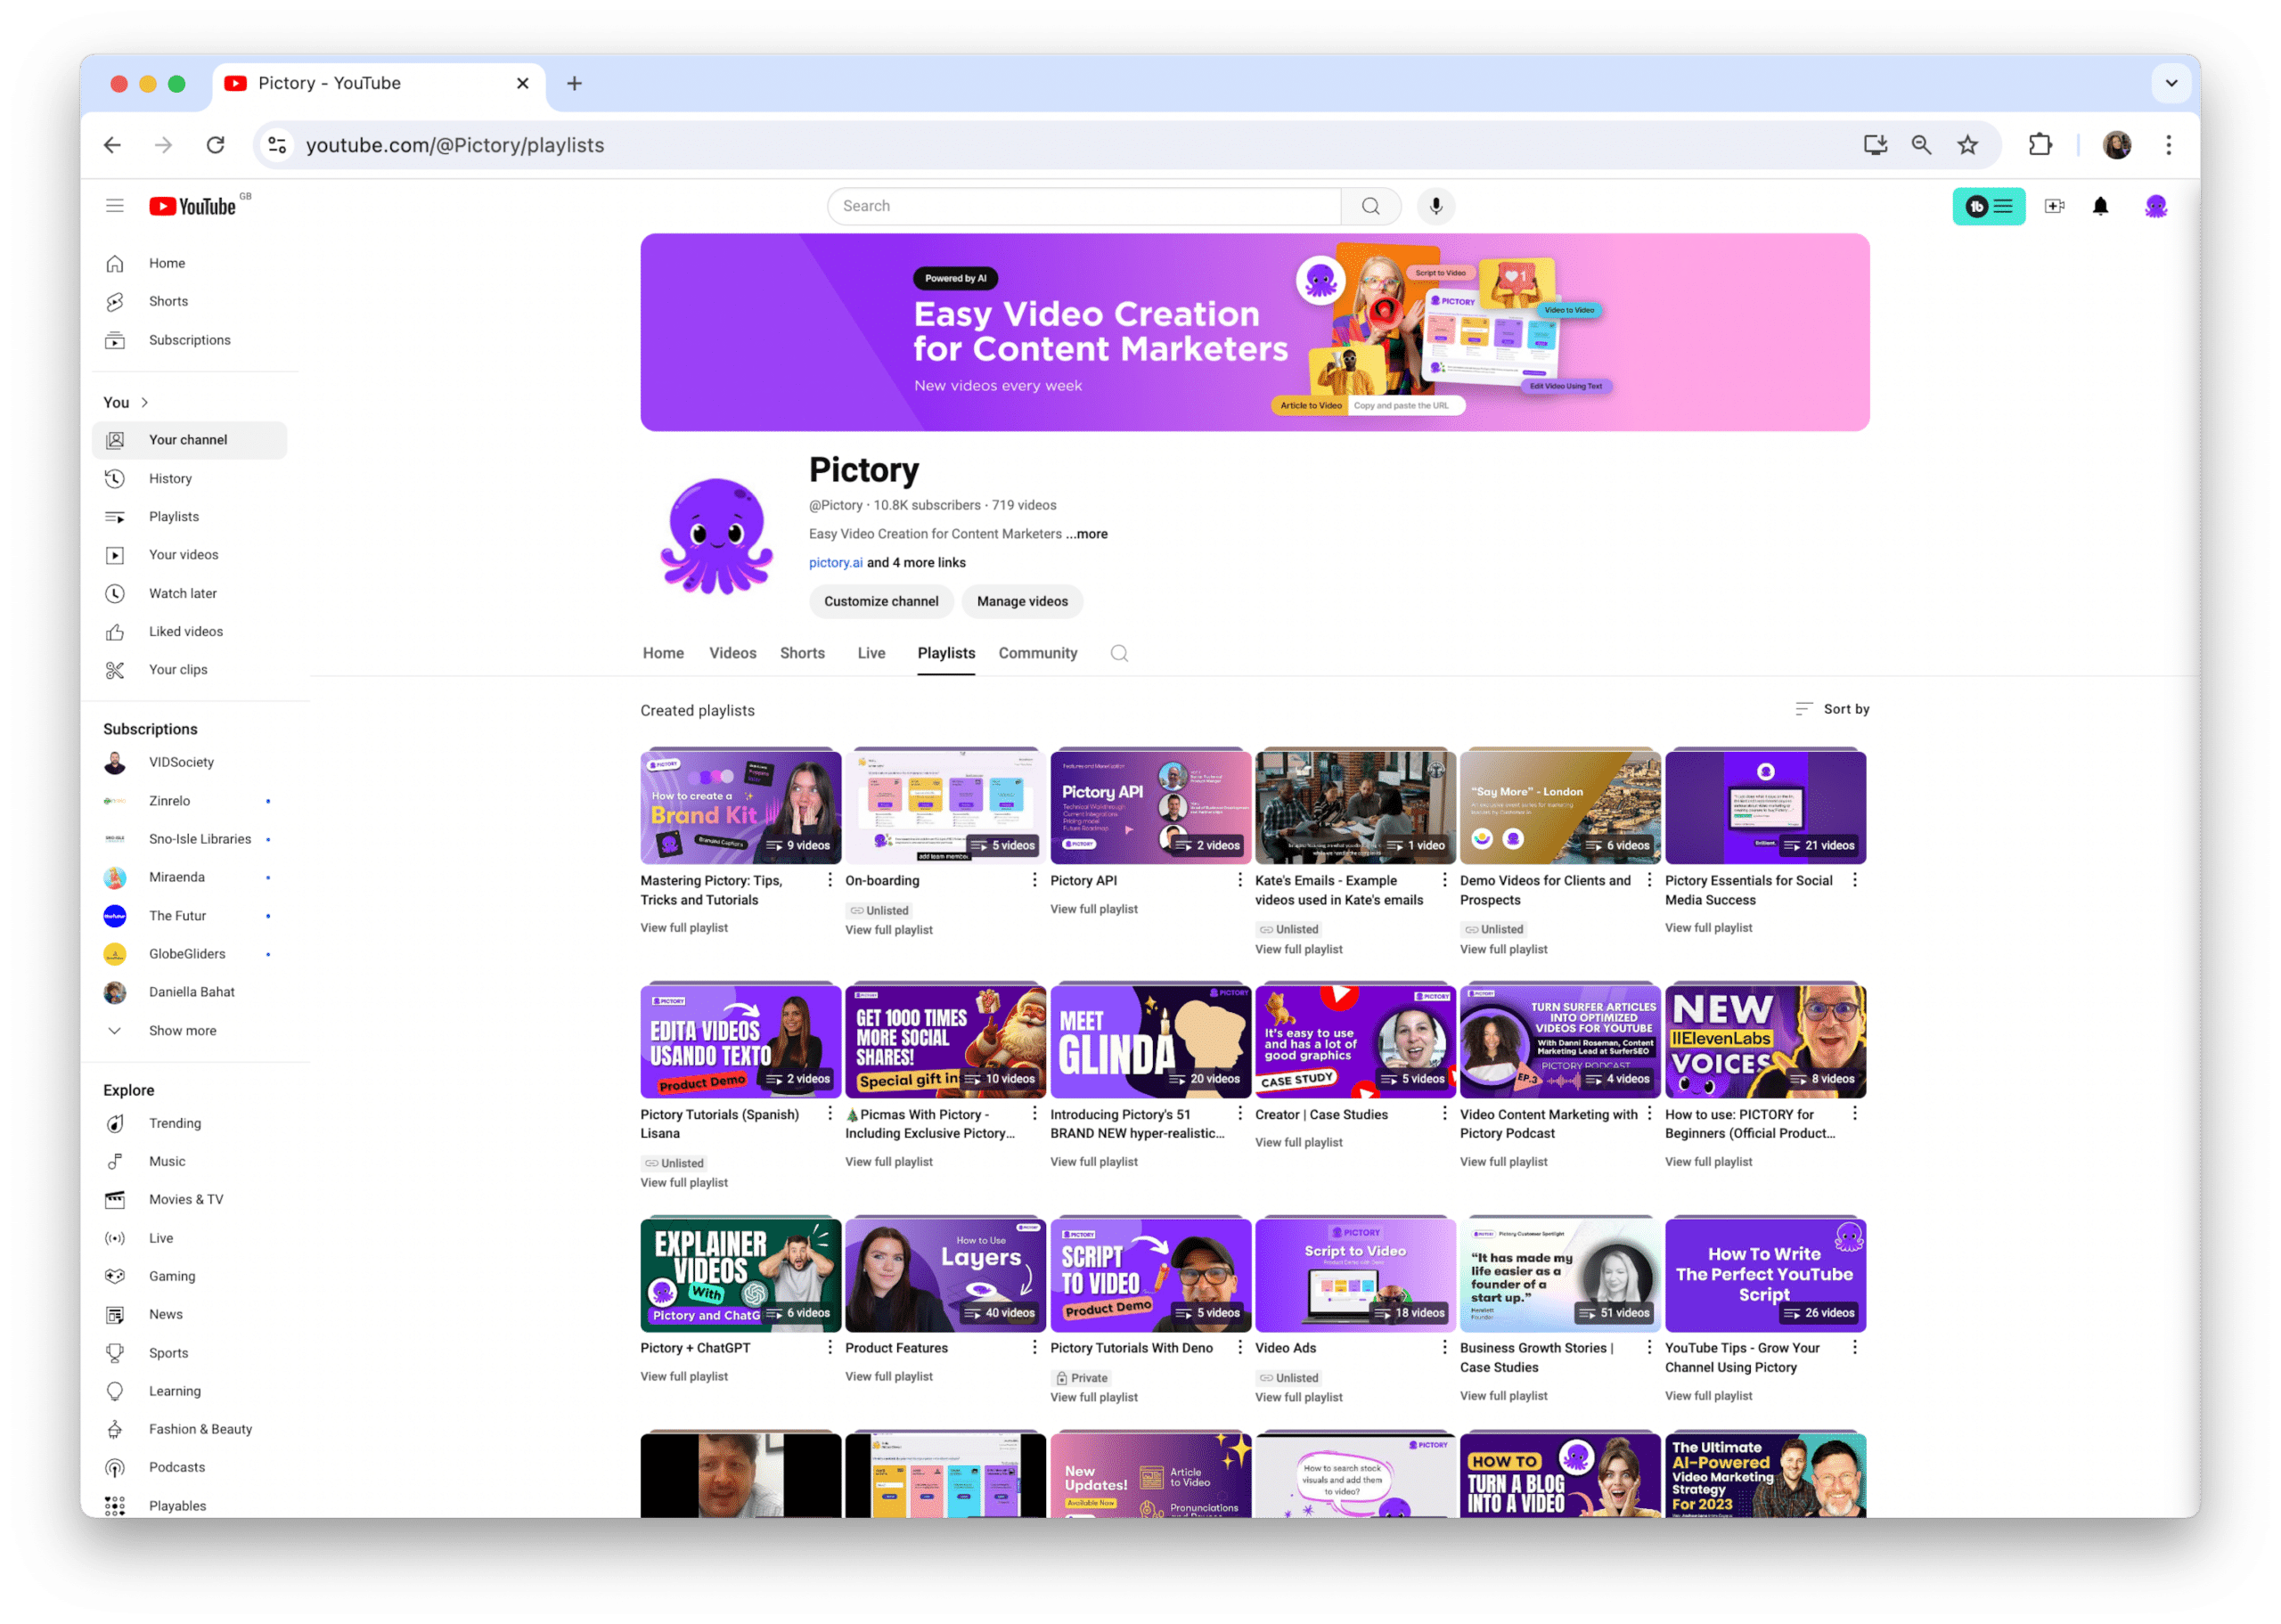View full playlist for Pictory API
Viewport: 2281px width, 1624px height.
[1094, 909]
